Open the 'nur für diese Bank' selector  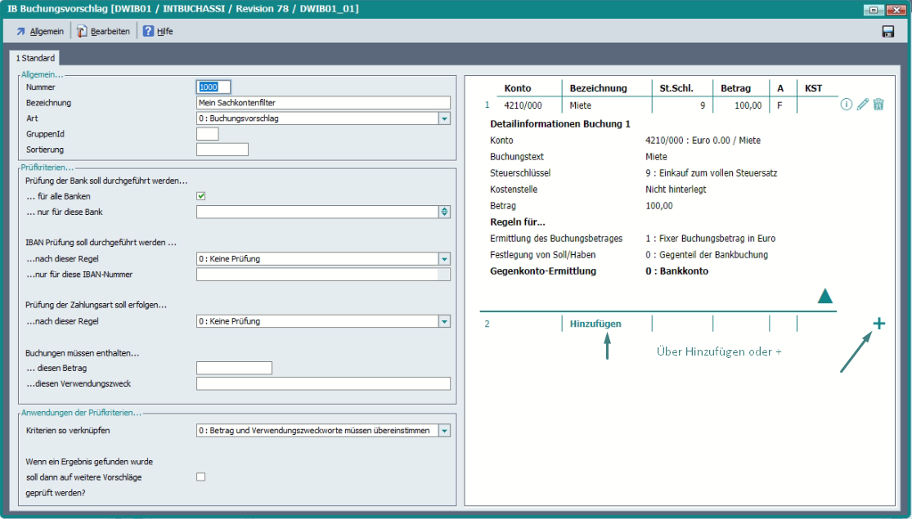pos(444,212)
